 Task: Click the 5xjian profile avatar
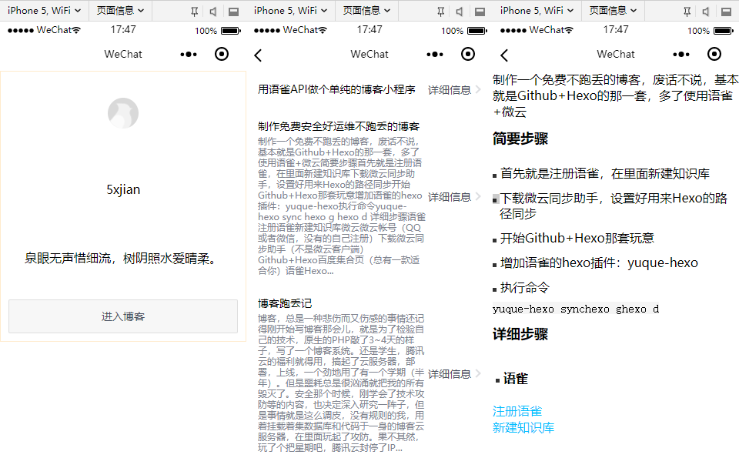(x=123, y=113)
